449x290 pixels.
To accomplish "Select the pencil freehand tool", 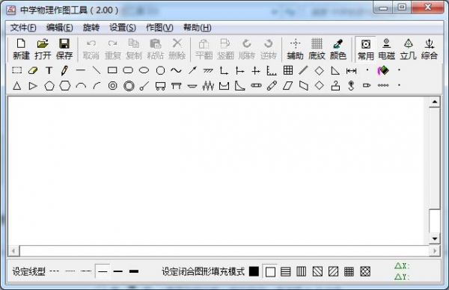I will click(x=64, y=70).
